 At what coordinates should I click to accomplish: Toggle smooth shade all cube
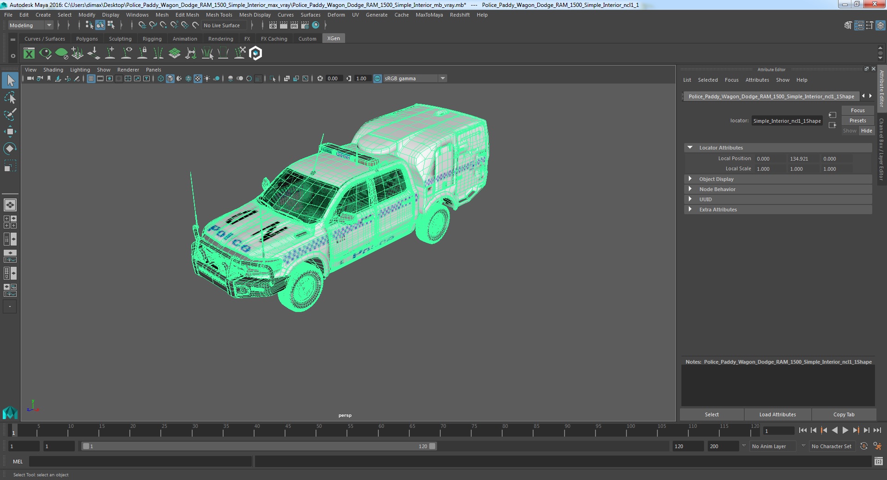click(x=170, y=78)
